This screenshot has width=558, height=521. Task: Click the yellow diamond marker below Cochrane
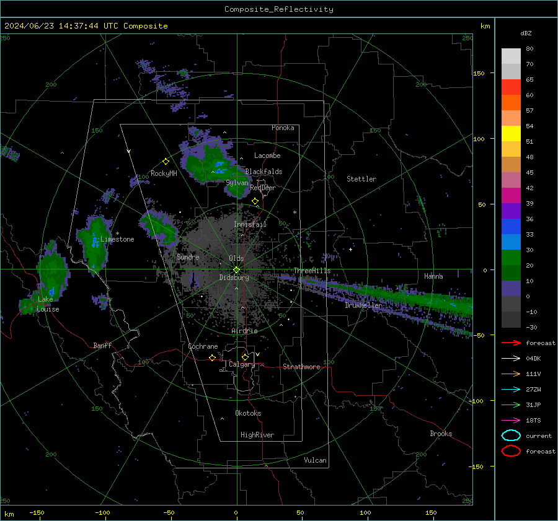(x=212, y=357)
